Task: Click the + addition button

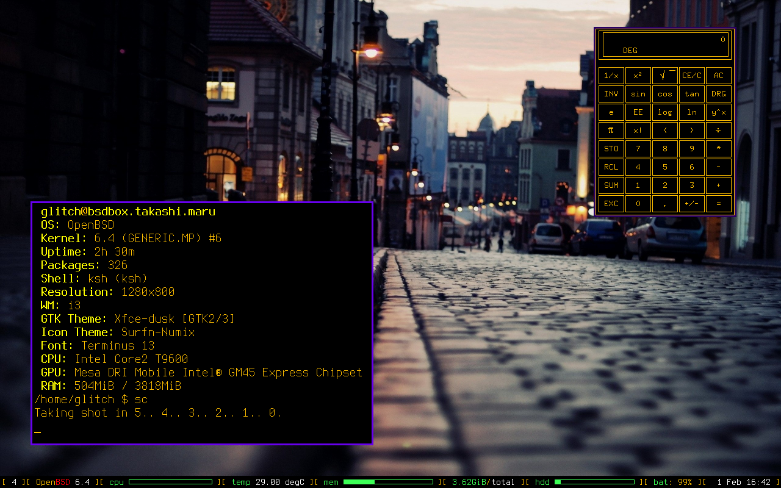Action: coord(719,185)
